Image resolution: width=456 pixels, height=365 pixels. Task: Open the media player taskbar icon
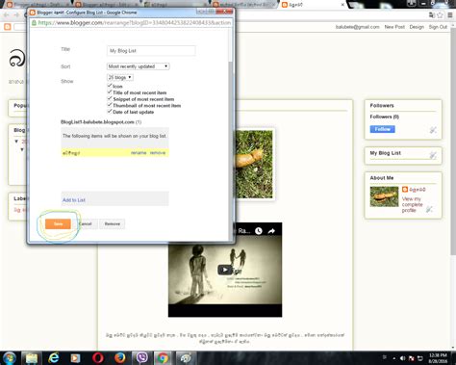coord(76,358)
